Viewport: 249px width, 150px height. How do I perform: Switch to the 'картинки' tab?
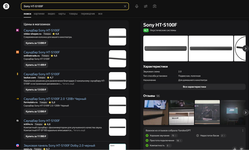pos(39,14)
